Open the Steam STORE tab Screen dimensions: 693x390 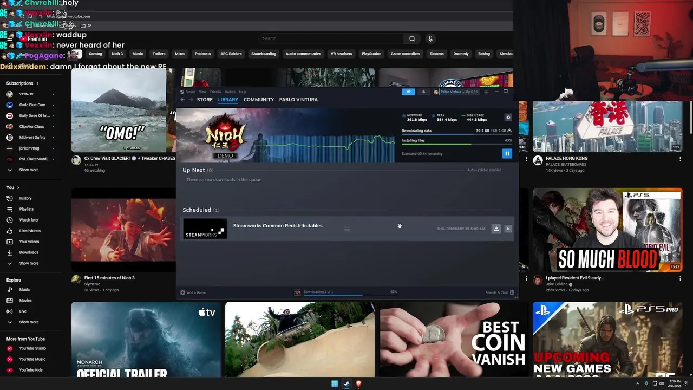205,100
